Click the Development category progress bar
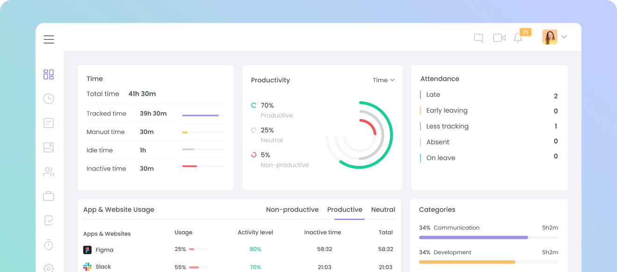 pos(488,262)
